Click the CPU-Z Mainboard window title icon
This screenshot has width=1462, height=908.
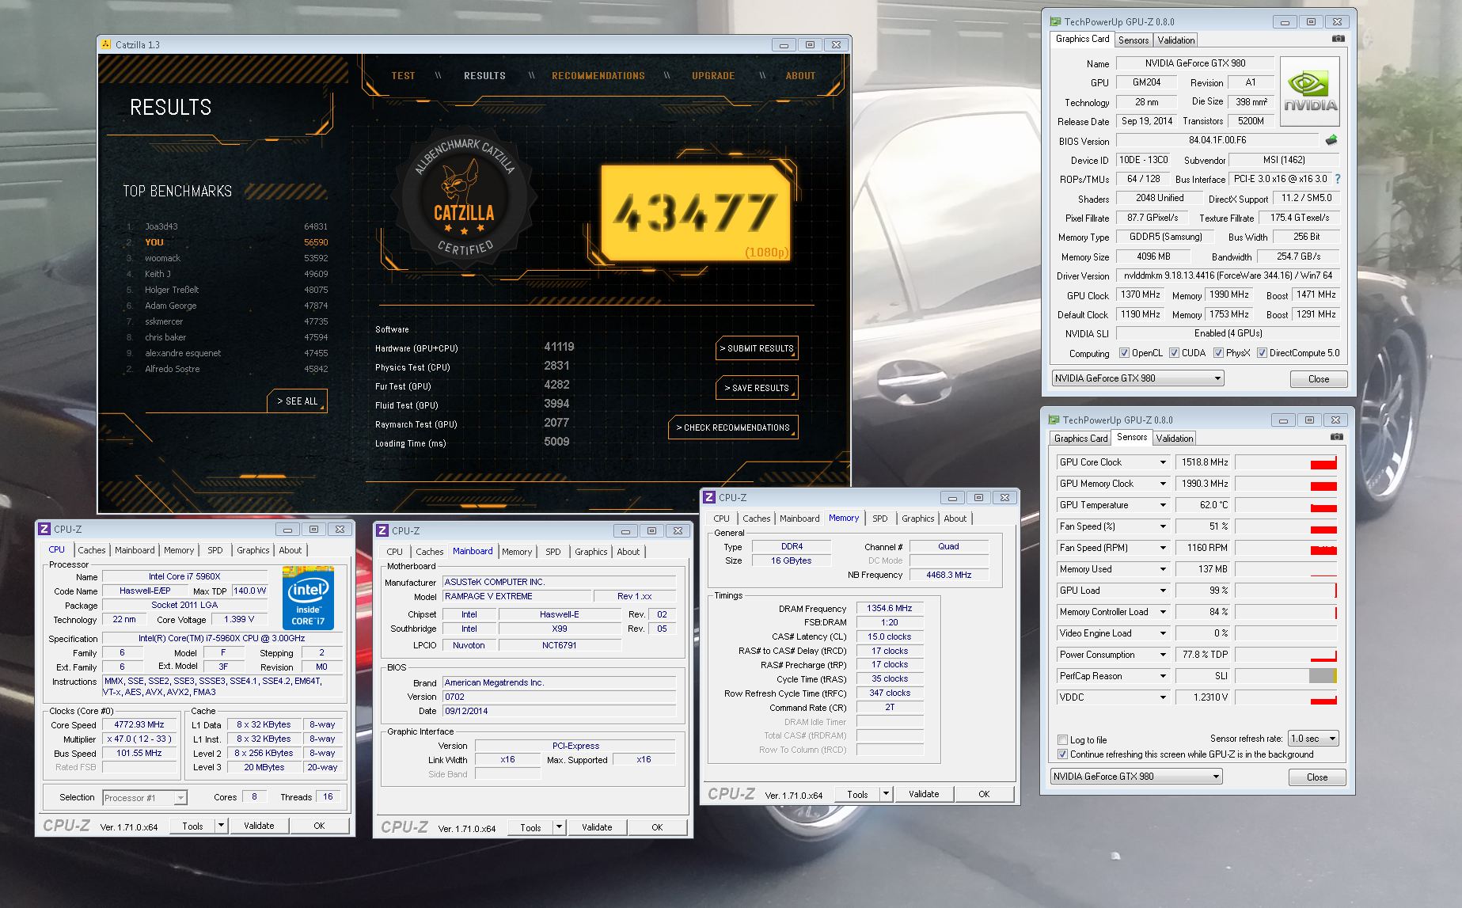[x=382, y=530]
